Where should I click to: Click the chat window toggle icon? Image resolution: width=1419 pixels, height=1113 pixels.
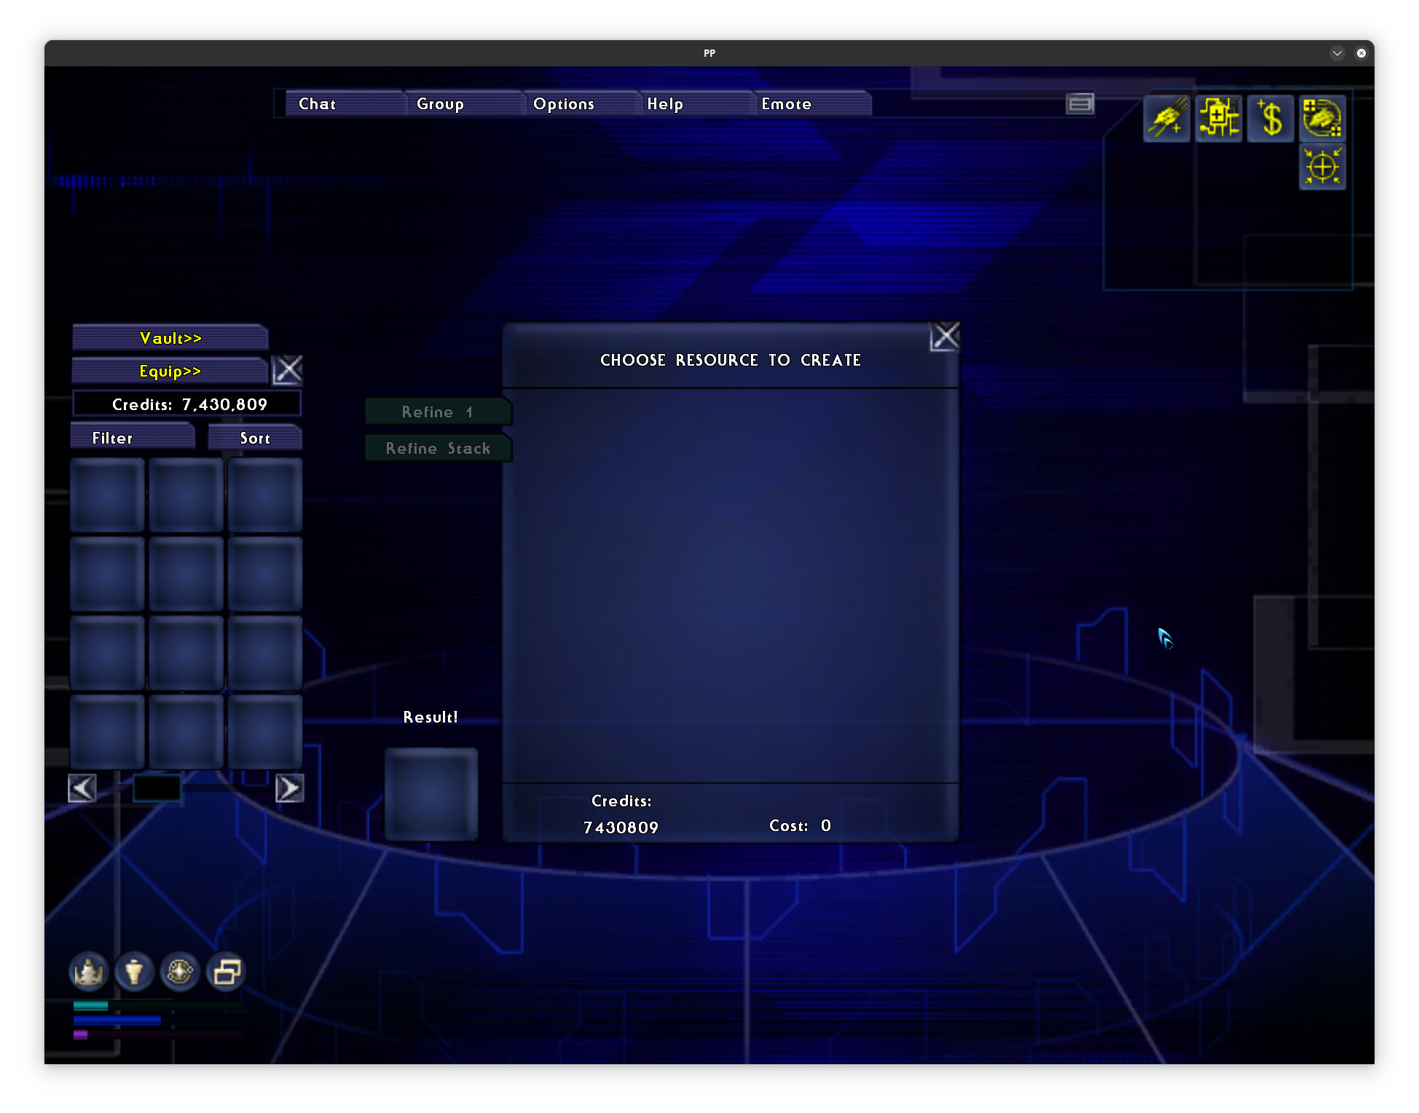[x=1080, y=104]
